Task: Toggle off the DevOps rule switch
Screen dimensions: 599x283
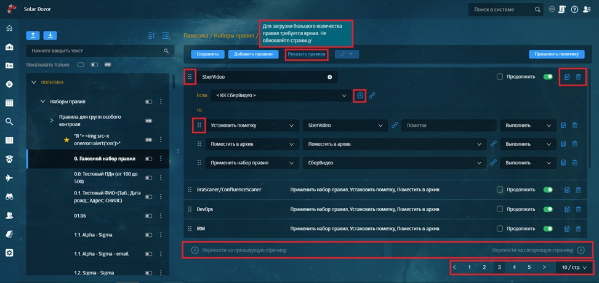Action: click(x=547, y=209)
